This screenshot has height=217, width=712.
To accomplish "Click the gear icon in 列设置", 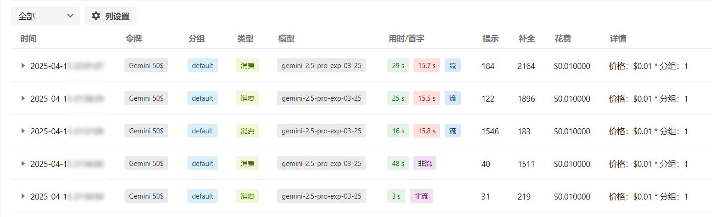I will tap(96, 16).
